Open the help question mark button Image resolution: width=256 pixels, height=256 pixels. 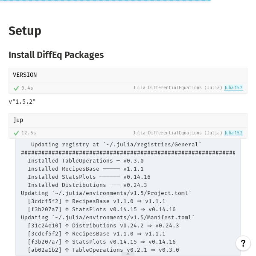(x=243, y=243)
